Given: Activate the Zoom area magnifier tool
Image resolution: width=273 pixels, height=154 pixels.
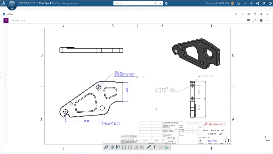Looking at the screenshot, I should (x=118, y=147).
